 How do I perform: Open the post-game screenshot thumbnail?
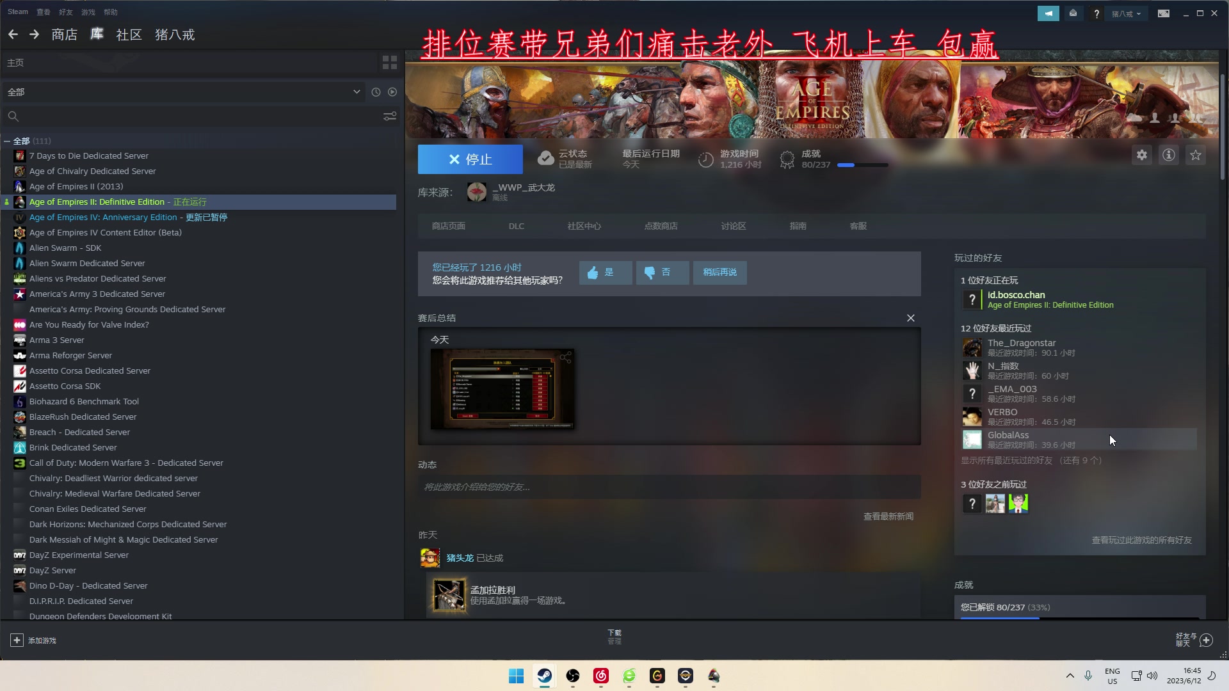[x=502, y=389]
